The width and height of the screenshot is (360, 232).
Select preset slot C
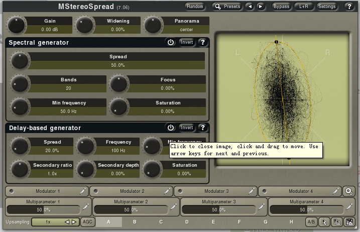161,222
